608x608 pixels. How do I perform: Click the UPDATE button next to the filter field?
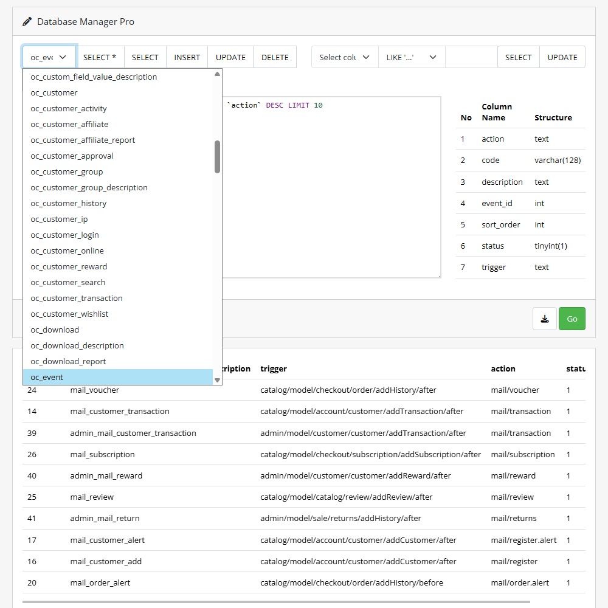(x=562, y=57)
